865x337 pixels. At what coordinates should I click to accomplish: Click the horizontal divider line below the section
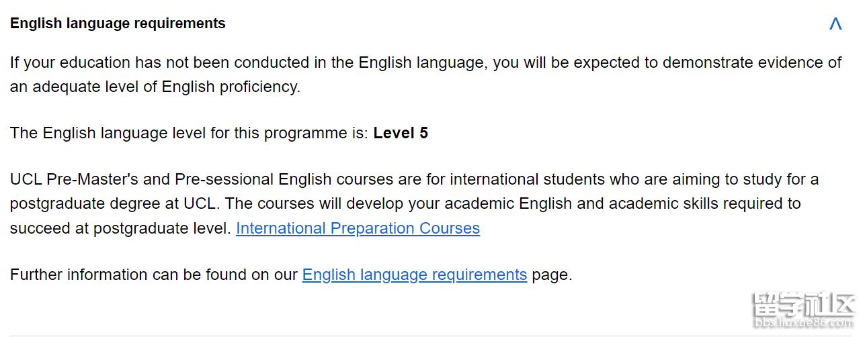click(x=432, y=335)
